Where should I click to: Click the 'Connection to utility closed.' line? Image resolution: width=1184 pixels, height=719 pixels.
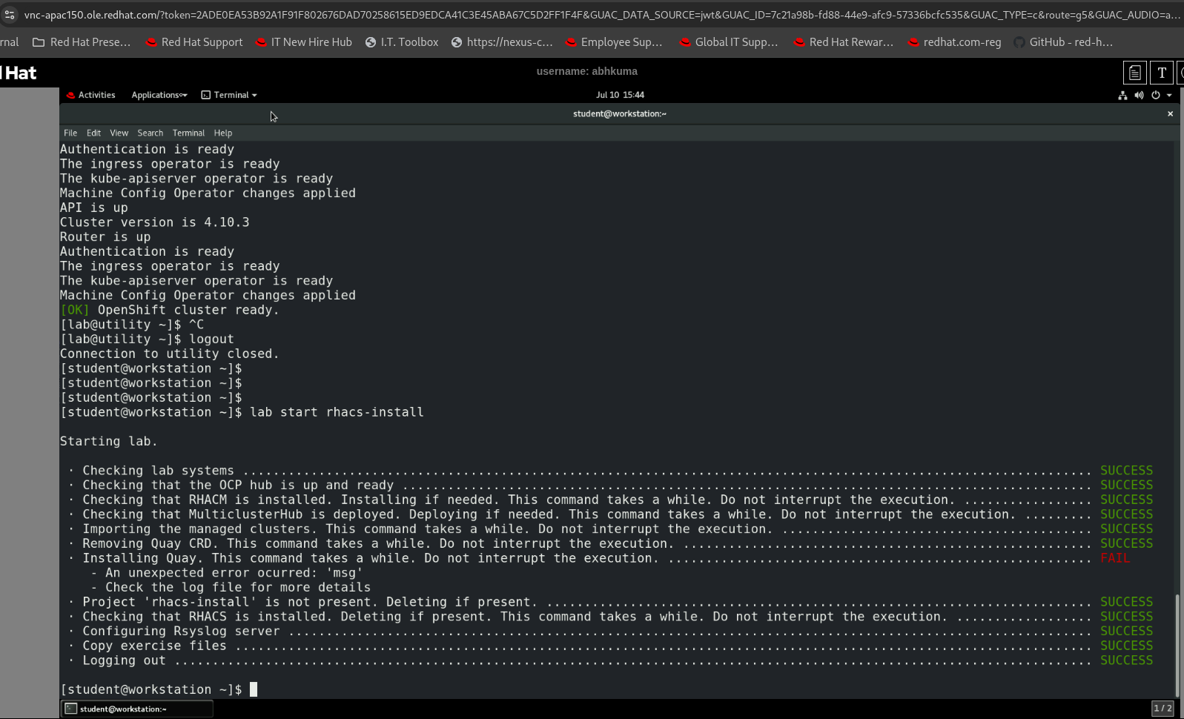(170, 354)
